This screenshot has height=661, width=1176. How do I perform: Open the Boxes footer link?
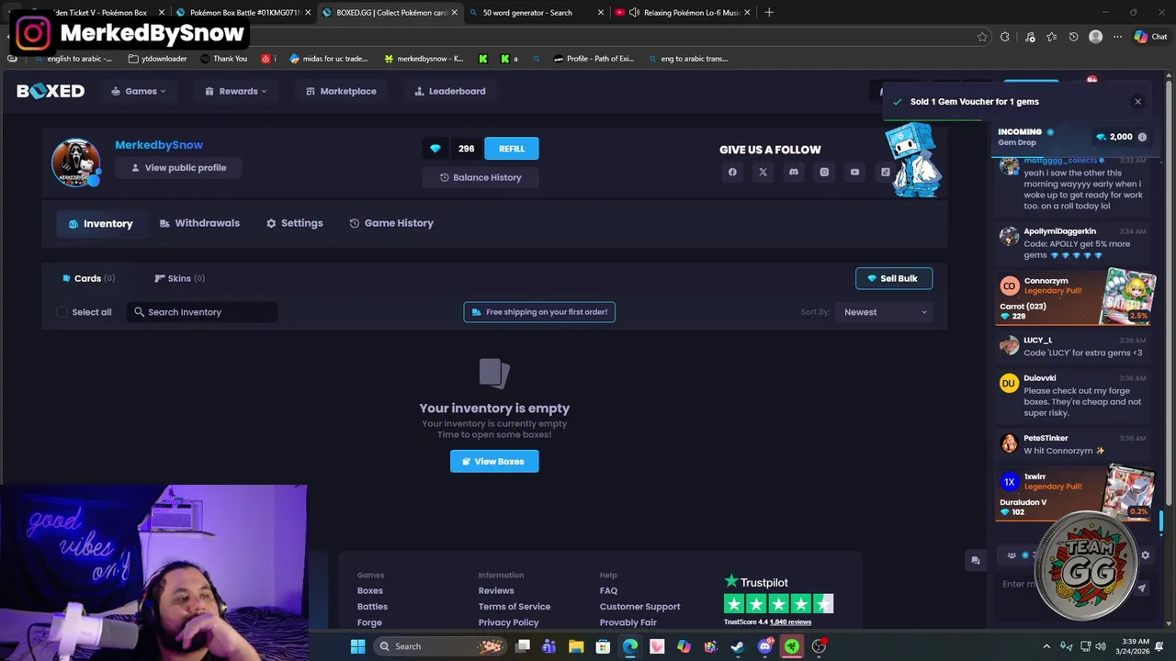click(x=369, y=590)
